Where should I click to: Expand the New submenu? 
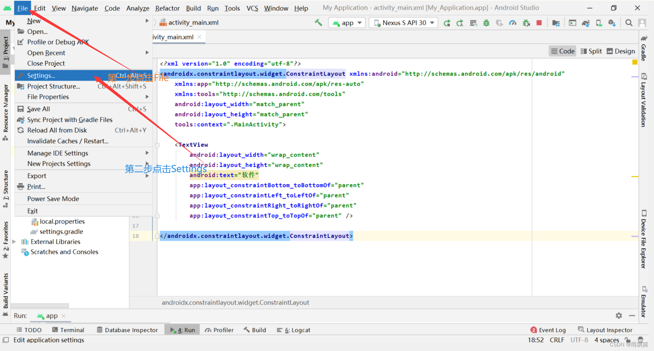pyautogui.click(x=83, y=21)
